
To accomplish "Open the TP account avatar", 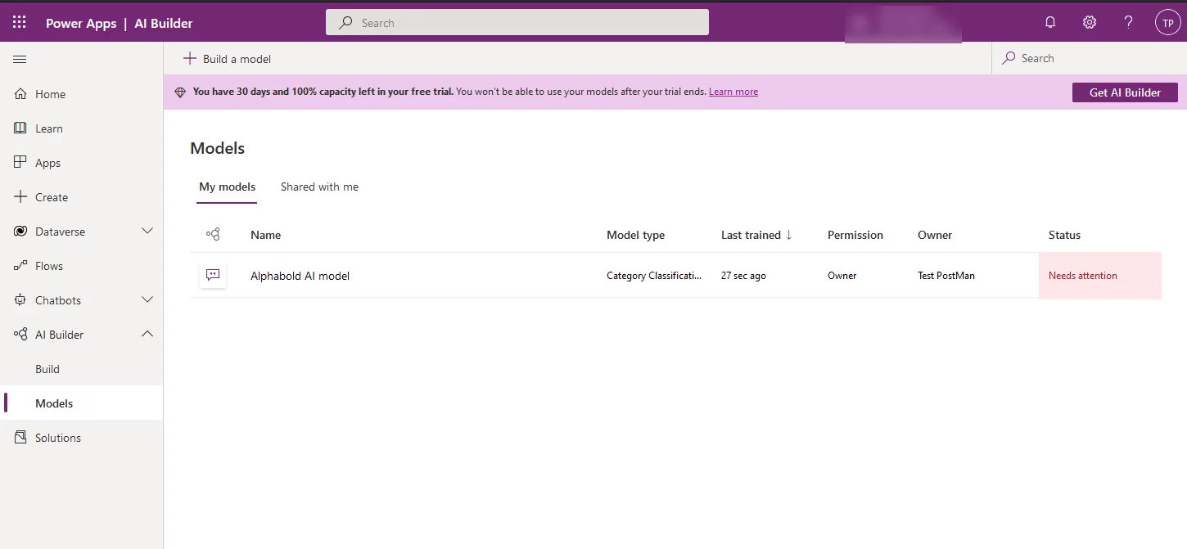I will click(x=1167, y=23).
